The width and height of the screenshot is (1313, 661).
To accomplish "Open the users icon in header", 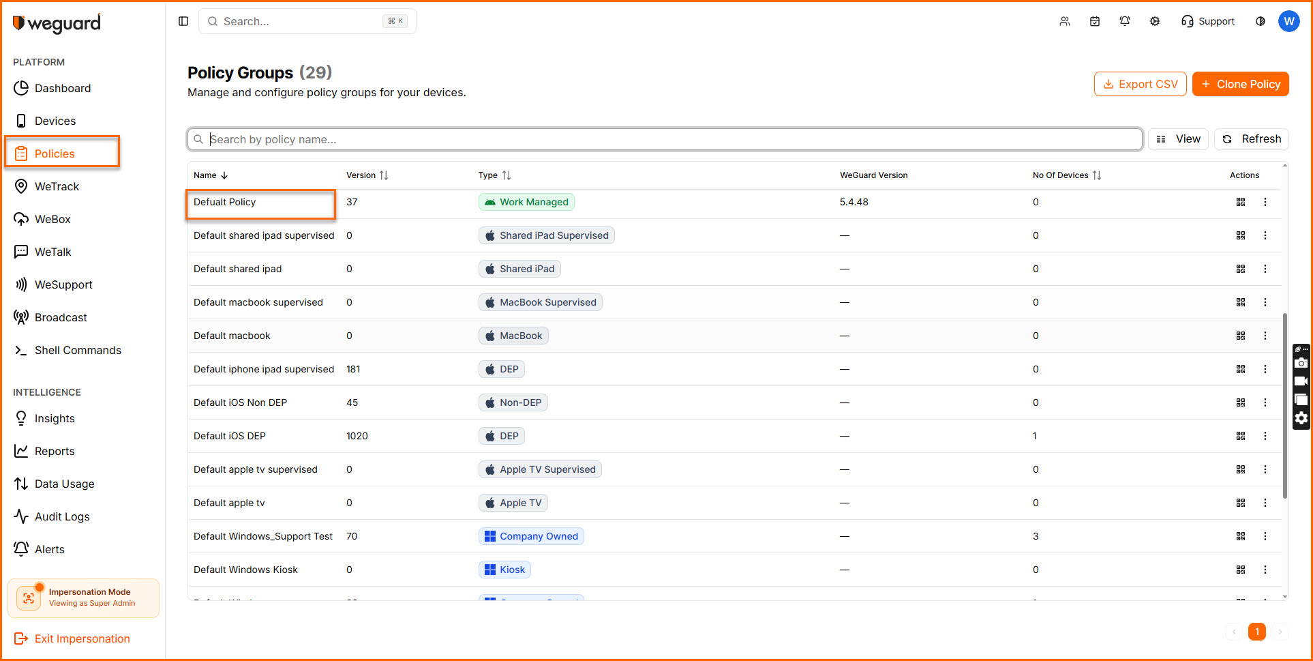I will pyautogui.click(x=1065, y=21).
